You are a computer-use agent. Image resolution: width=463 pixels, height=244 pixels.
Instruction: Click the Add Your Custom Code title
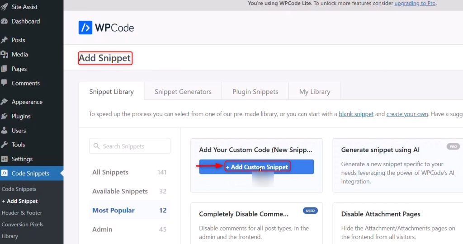(255, 150)
